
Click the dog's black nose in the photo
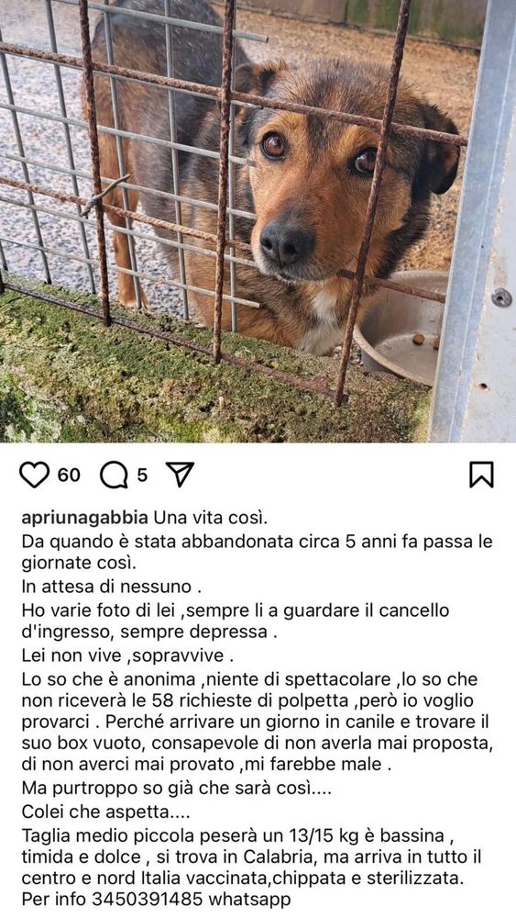(286, 241)
